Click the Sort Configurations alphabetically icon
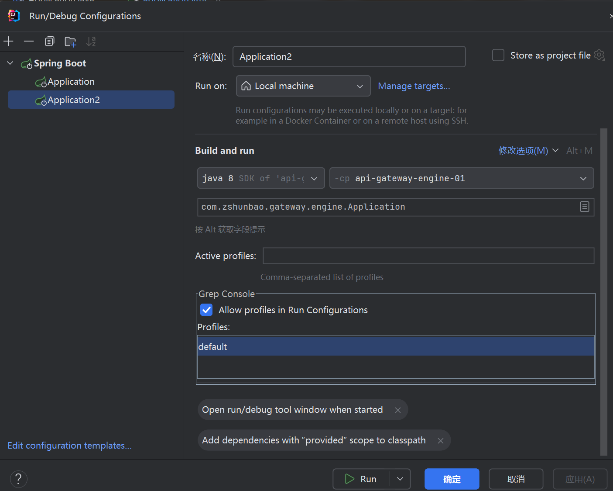 point(91,41)
